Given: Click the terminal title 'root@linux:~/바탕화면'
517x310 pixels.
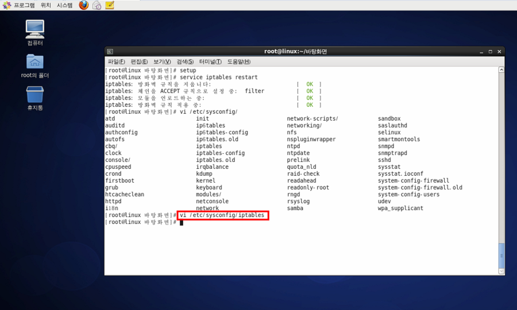Looking at the screenshot, I should pyautogui.click(x=295, y=52).
